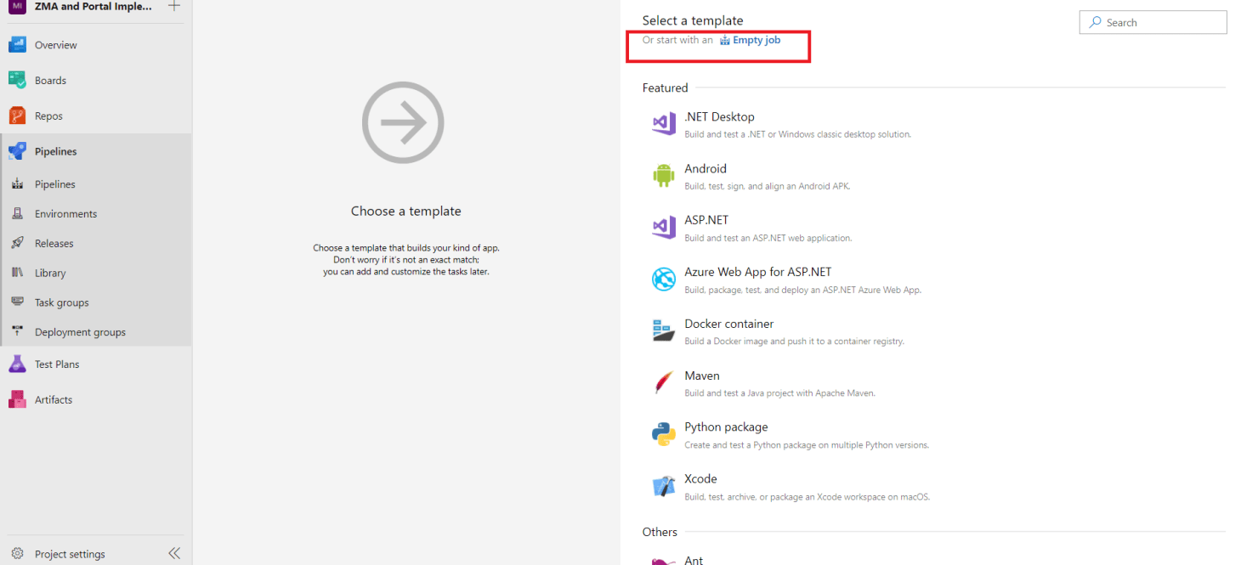Open Project settings
Viewport: 1241px width, 565px height.
(x=69, y=553)
